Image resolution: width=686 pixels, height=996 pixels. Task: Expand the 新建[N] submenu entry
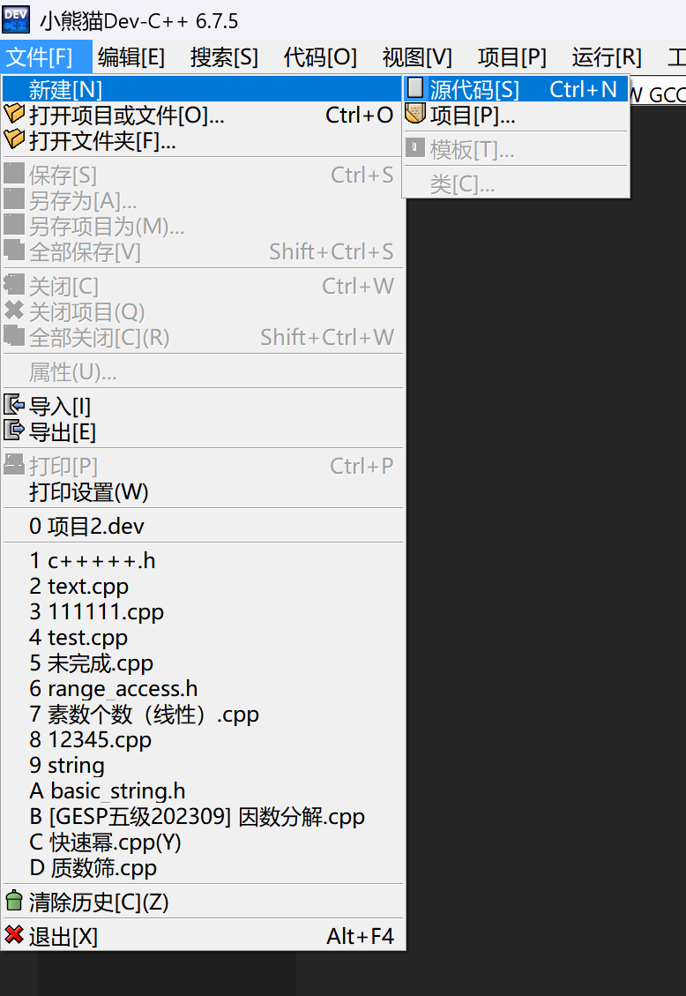click(x=65, y=89)
